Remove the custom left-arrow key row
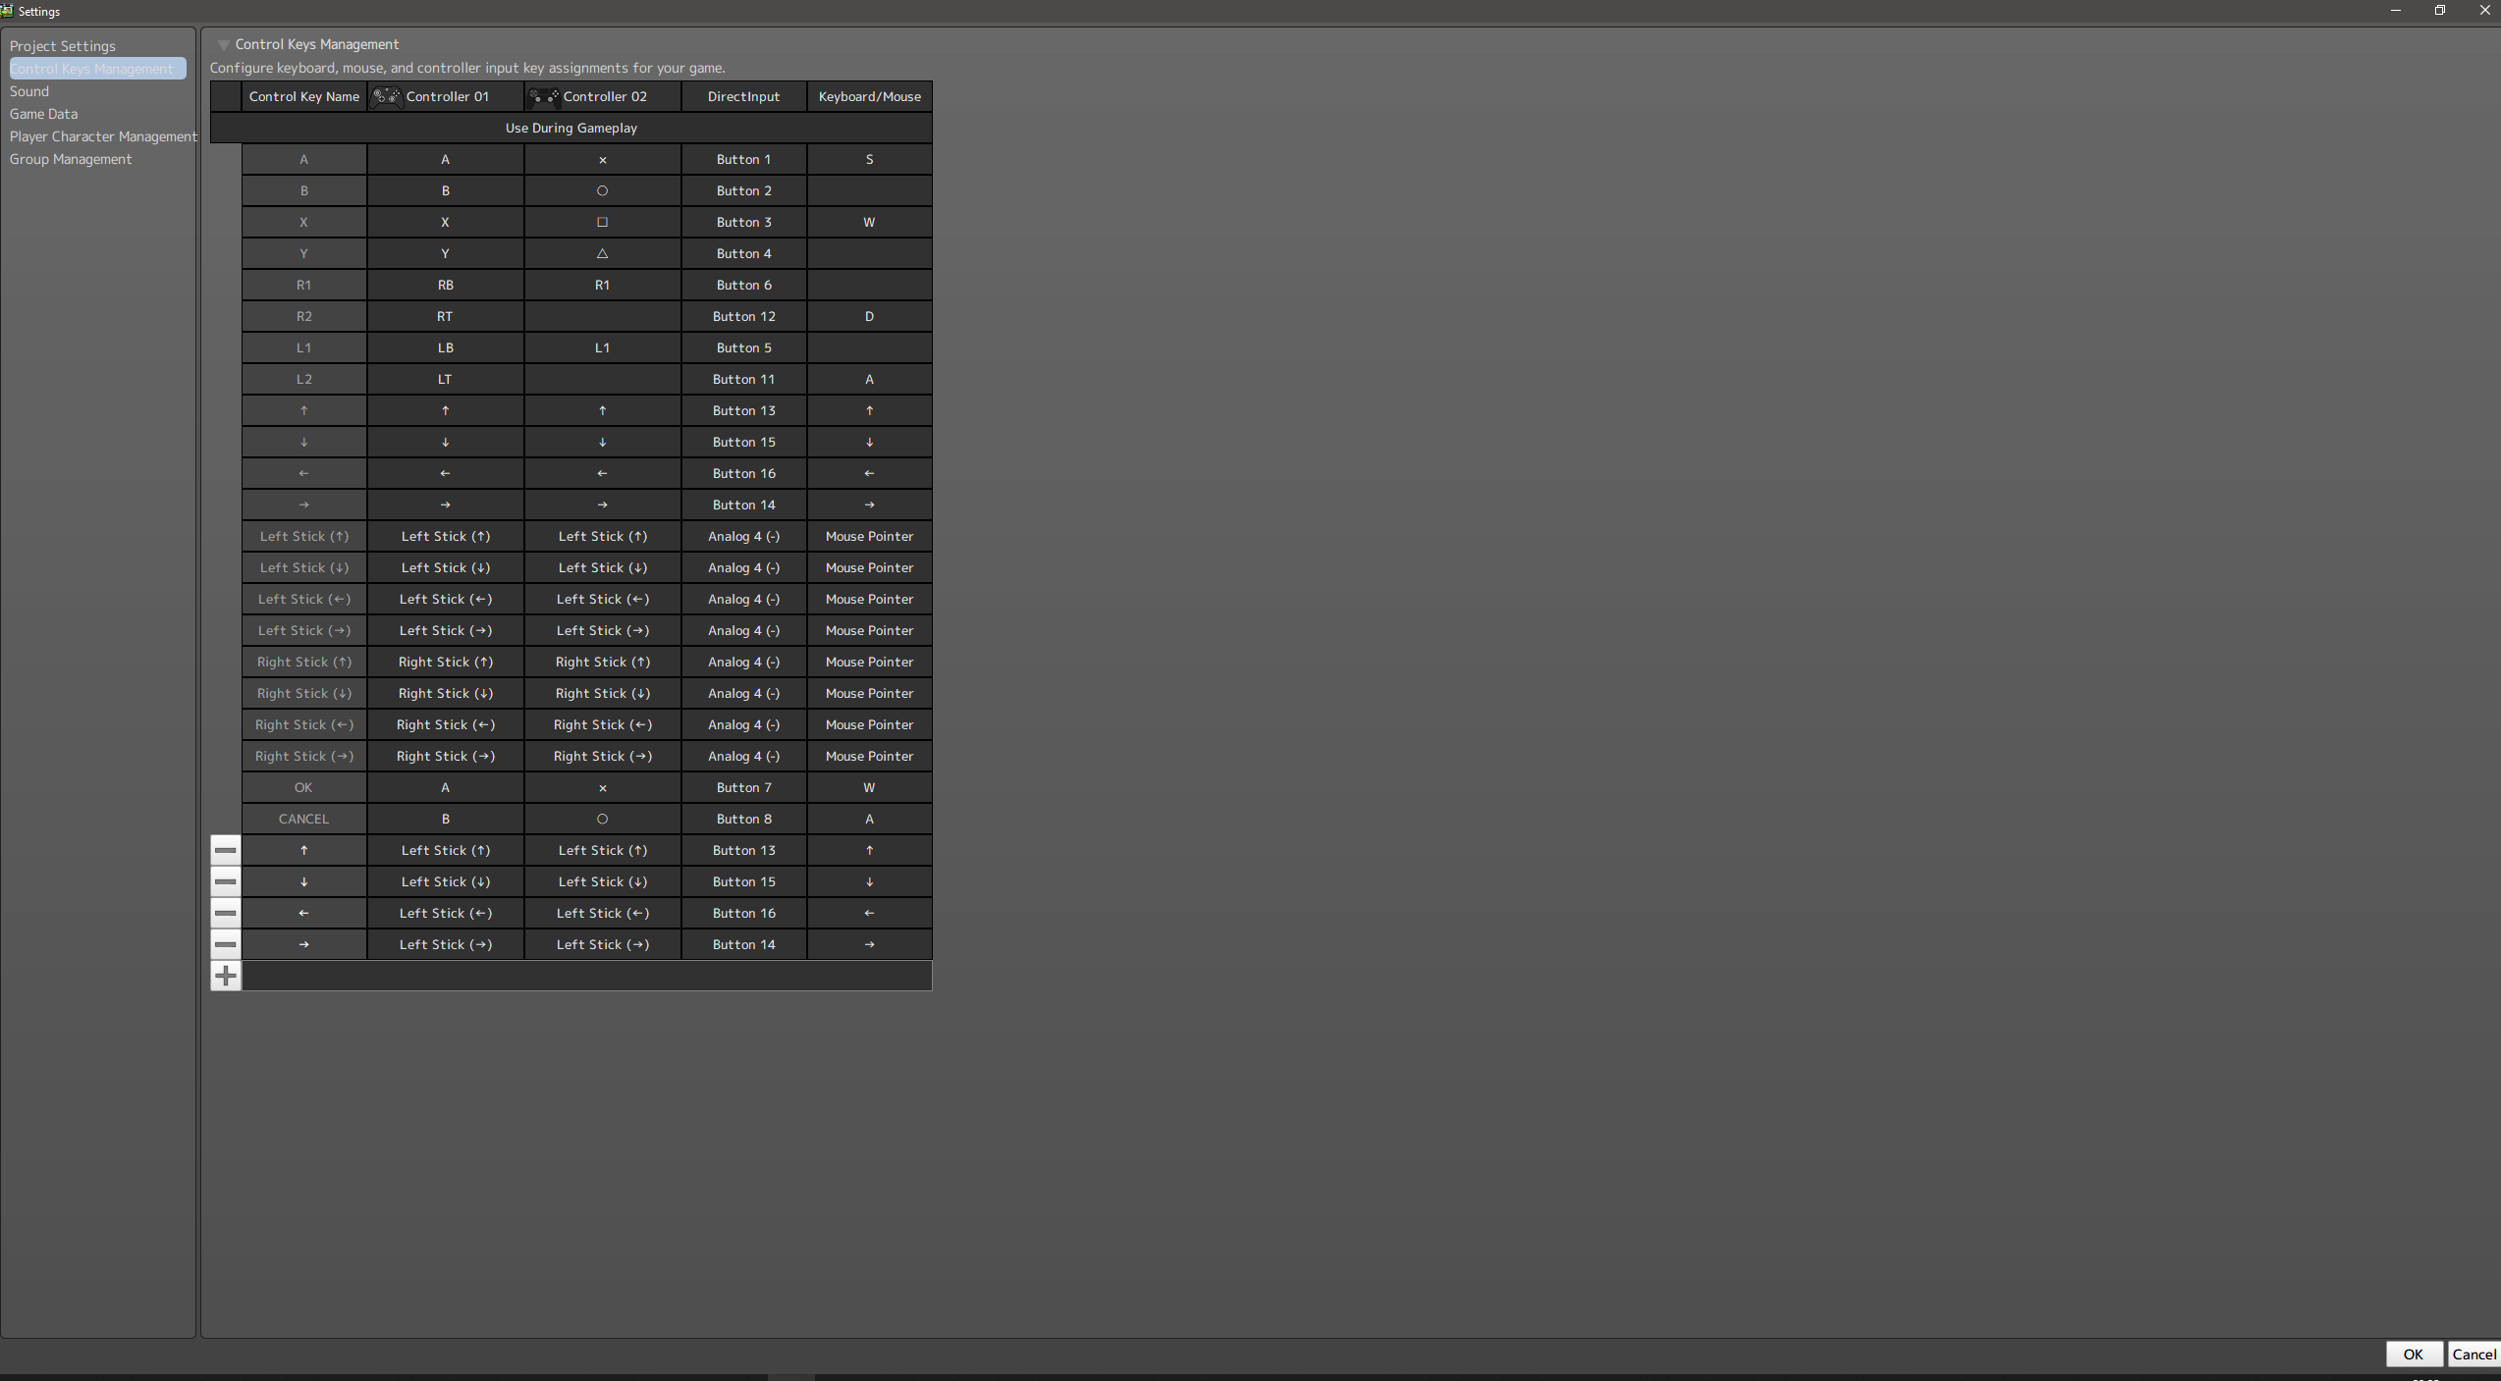 click(x=225, y=913)
